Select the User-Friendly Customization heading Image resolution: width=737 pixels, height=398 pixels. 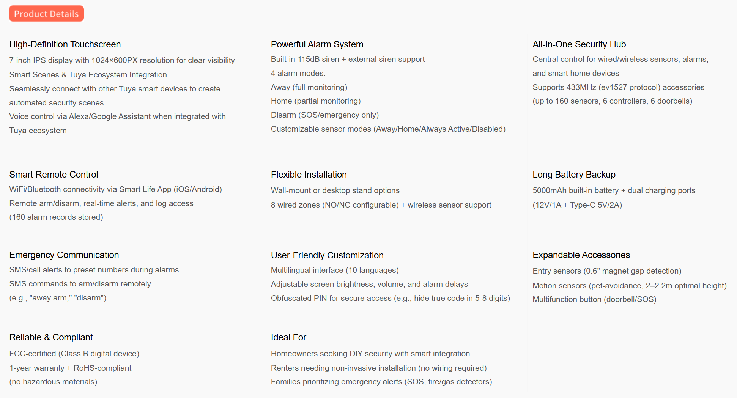[327, 255]
